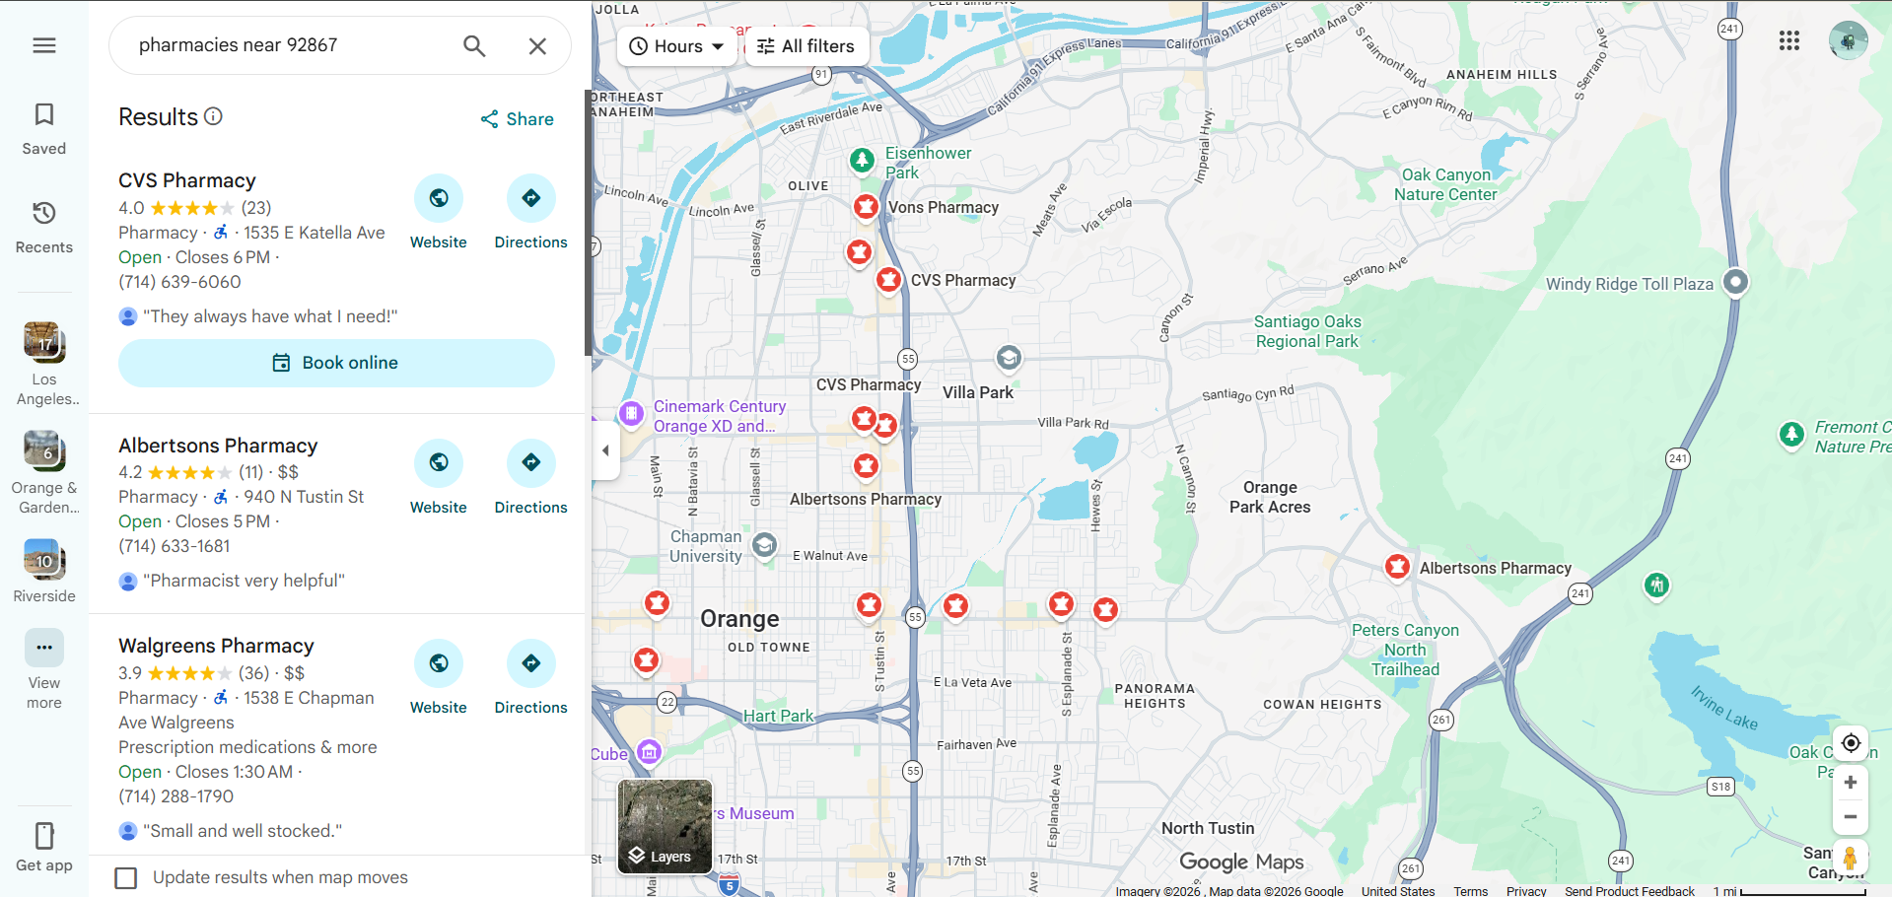This screenshot has height=897, width=1892.
Task: Click the Albertsons review "Pharmacist very helpful"
Action: [244, 581]
